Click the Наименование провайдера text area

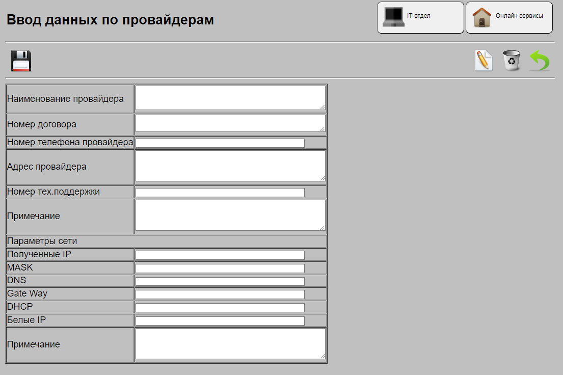pyautogui.click(x=229, y=97)
